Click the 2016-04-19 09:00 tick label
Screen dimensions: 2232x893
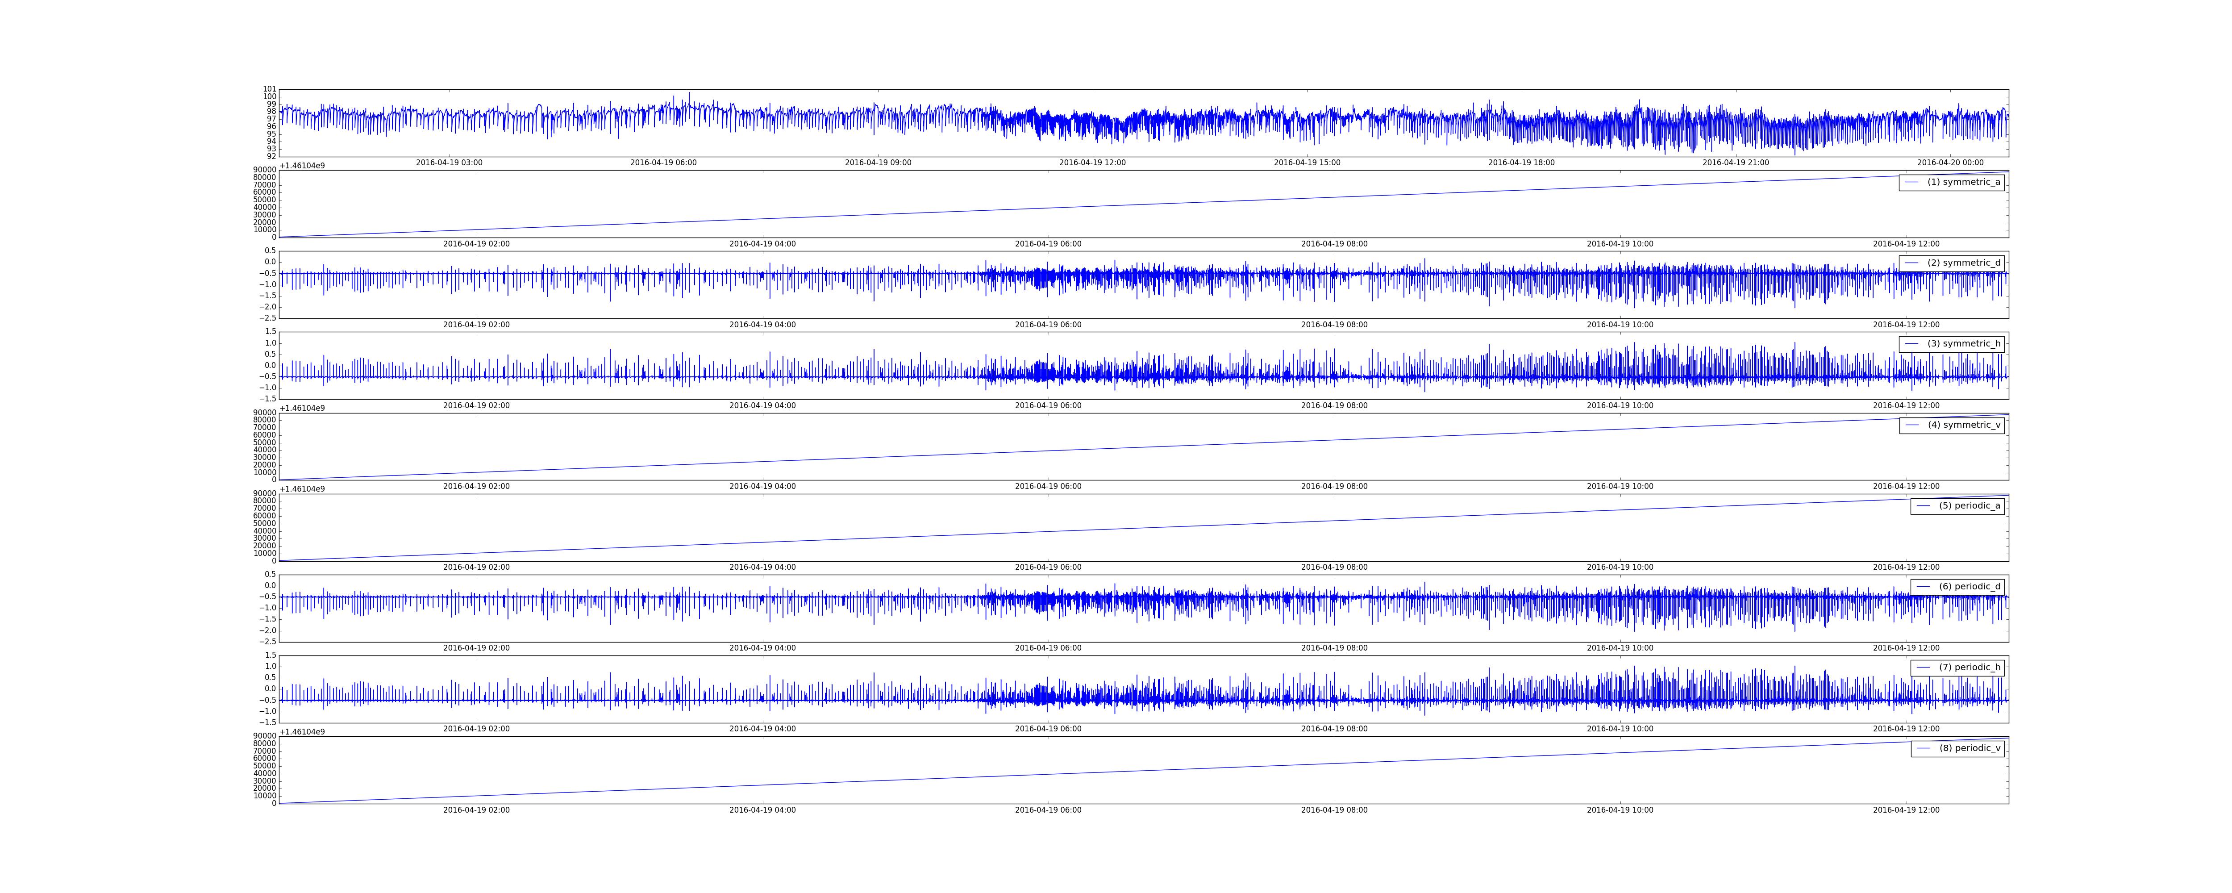coord(878,163)
